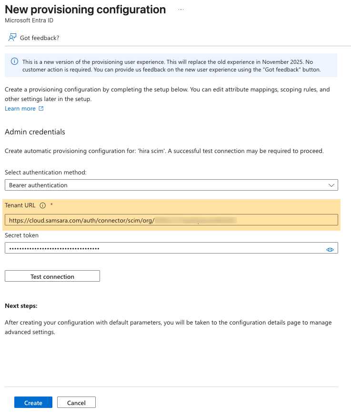Focus the Tenant URL input field
The image size is (351, 417).
coord(171,220)
